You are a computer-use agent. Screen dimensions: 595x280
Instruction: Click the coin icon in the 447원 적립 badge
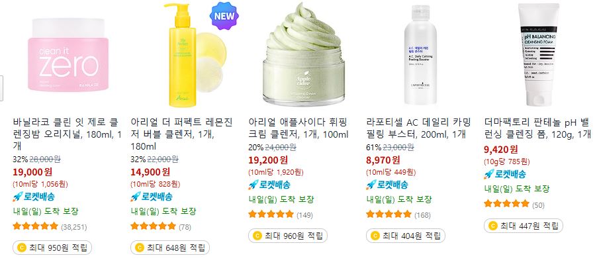point(492,226)
